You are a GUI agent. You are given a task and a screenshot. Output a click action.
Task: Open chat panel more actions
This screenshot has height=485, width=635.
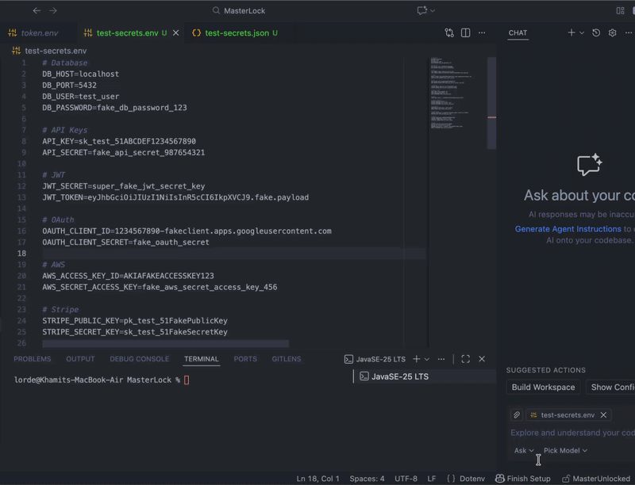[628, 32]
